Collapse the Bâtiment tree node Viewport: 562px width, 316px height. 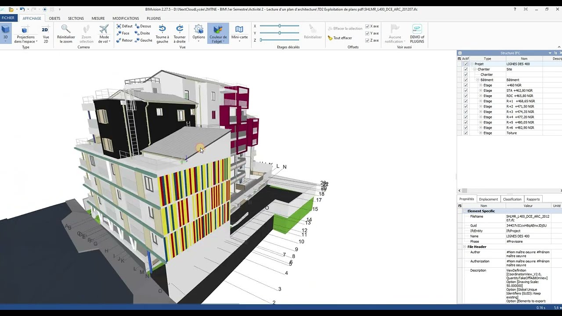click(478, 80)
